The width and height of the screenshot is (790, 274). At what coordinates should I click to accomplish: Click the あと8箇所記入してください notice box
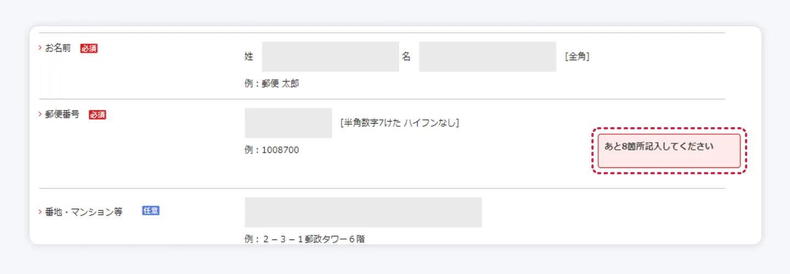click(x=669, y=151)
